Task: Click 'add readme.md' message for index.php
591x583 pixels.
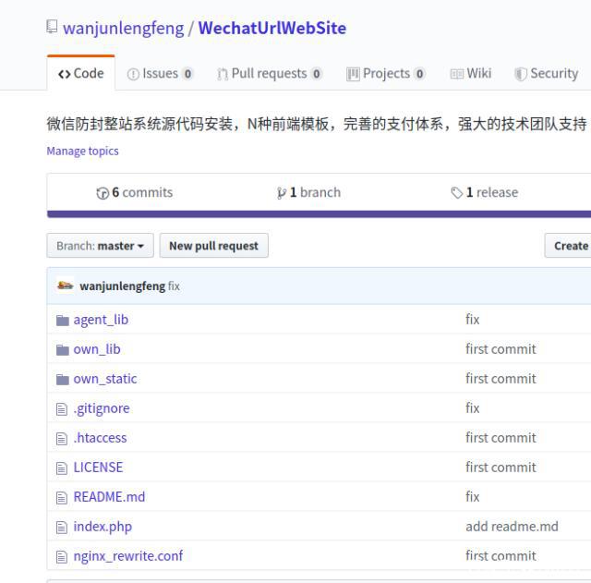Action: tap(513, 527)
